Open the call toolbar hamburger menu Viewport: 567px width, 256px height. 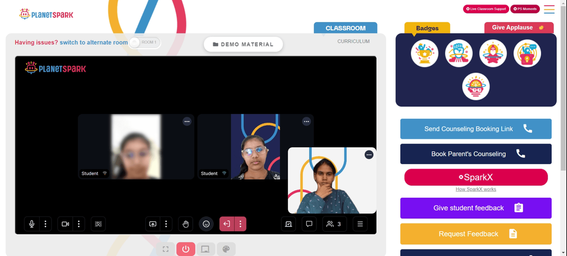point(360,224)
